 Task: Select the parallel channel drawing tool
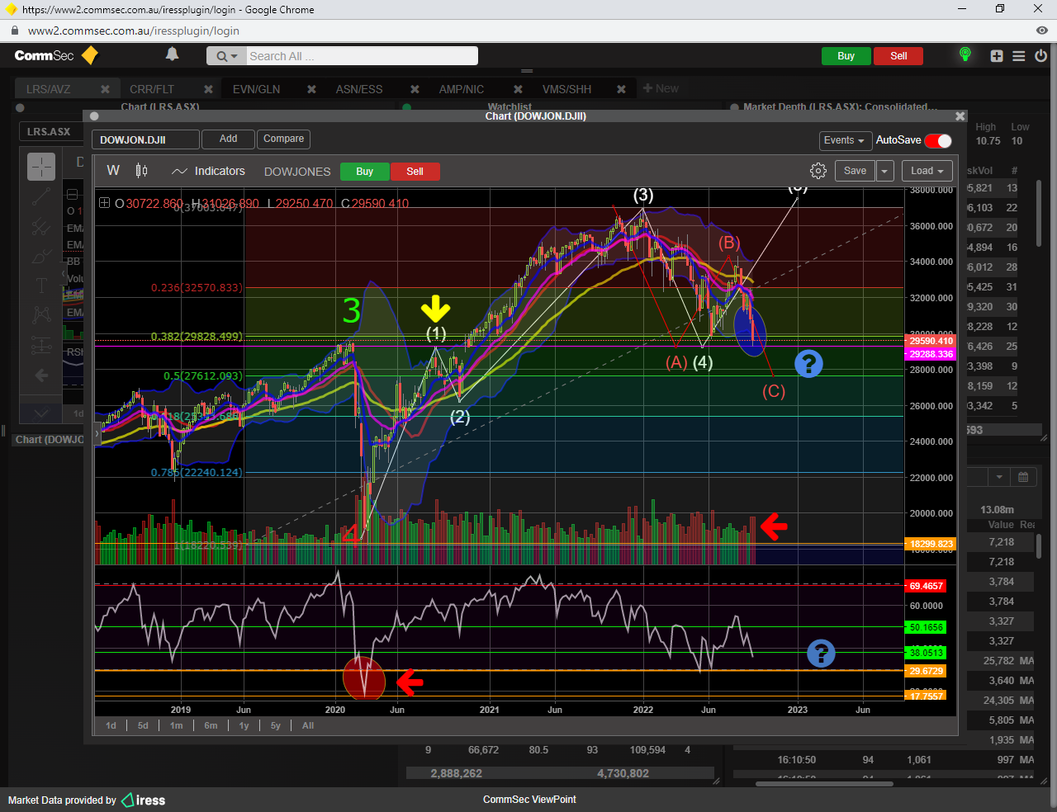tap(41, 227)
